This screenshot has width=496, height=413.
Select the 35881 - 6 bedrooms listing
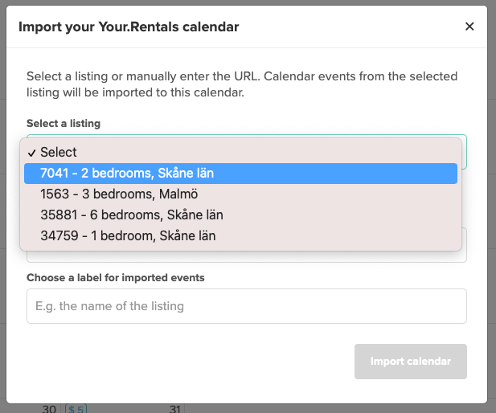[240, 215]
